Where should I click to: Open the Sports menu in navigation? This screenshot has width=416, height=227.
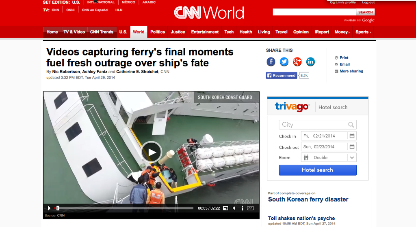[x=363, y=32]
